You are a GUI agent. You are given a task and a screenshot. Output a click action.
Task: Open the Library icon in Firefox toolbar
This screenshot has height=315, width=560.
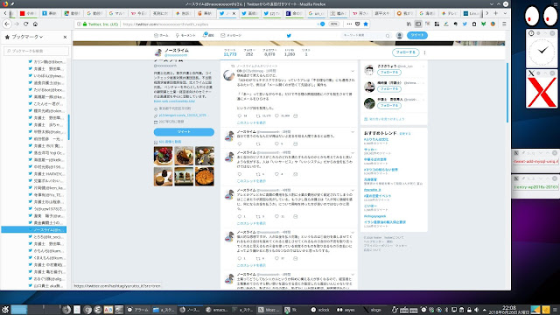coord(409,24)
